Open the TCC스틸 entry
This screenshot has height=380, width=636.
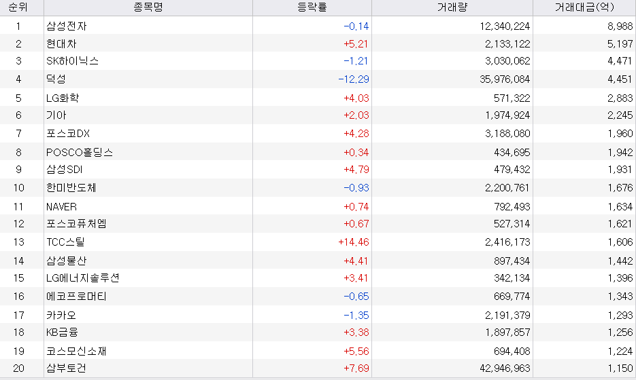(x=65, y=242)
